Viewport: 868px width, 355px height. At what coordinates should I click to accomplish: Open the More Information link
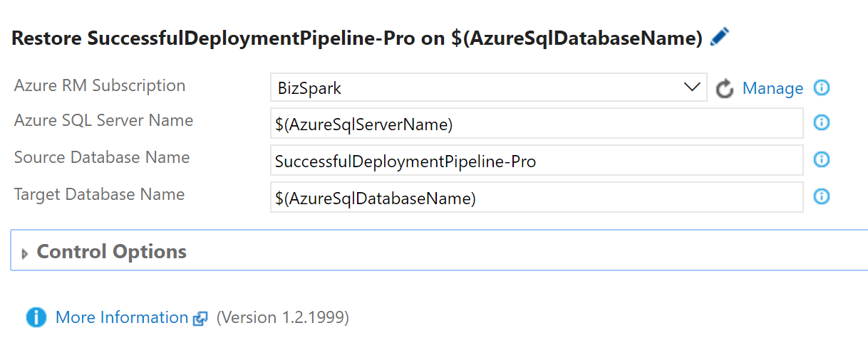click(x=122, y=317)
